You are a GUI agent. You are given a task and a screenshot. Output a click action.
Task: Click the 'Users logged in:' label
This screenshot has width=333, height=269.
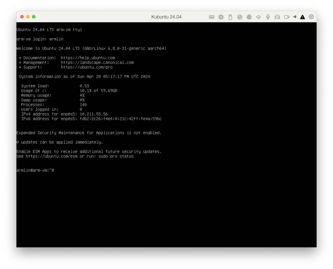point(40,110)
